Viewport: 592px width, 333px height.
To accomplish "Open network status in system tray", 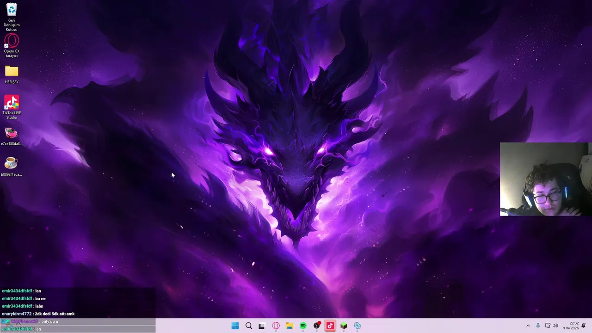I will (x=548, y=326).
